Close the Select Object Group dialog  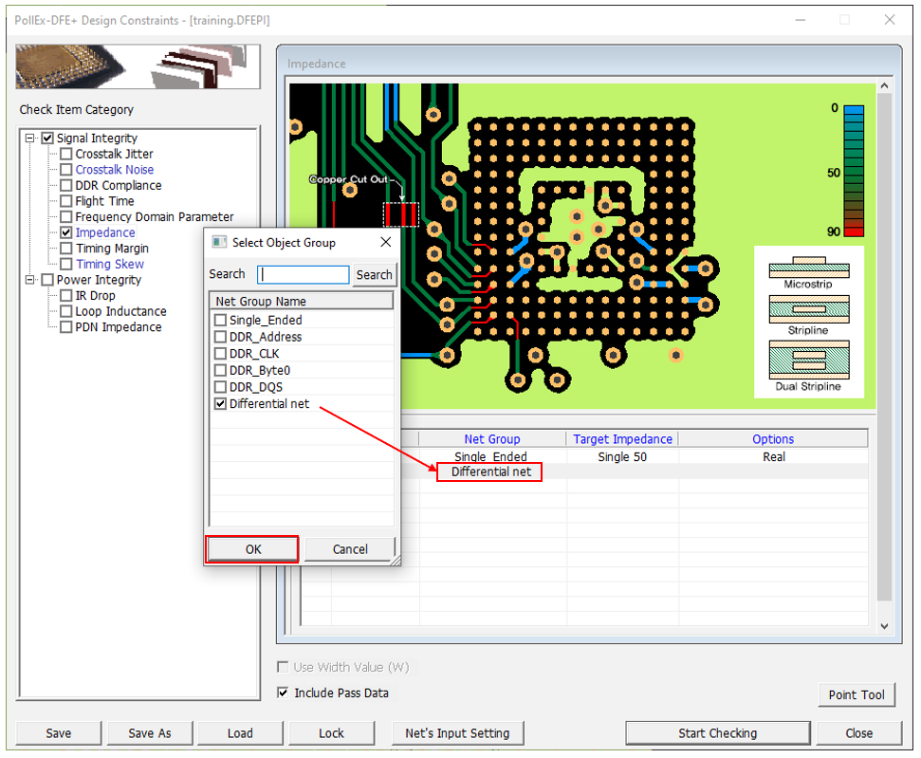[385, 242]
